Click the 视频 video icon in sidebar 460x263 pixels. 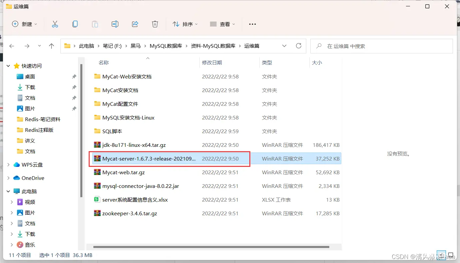(x=20, y=202)
